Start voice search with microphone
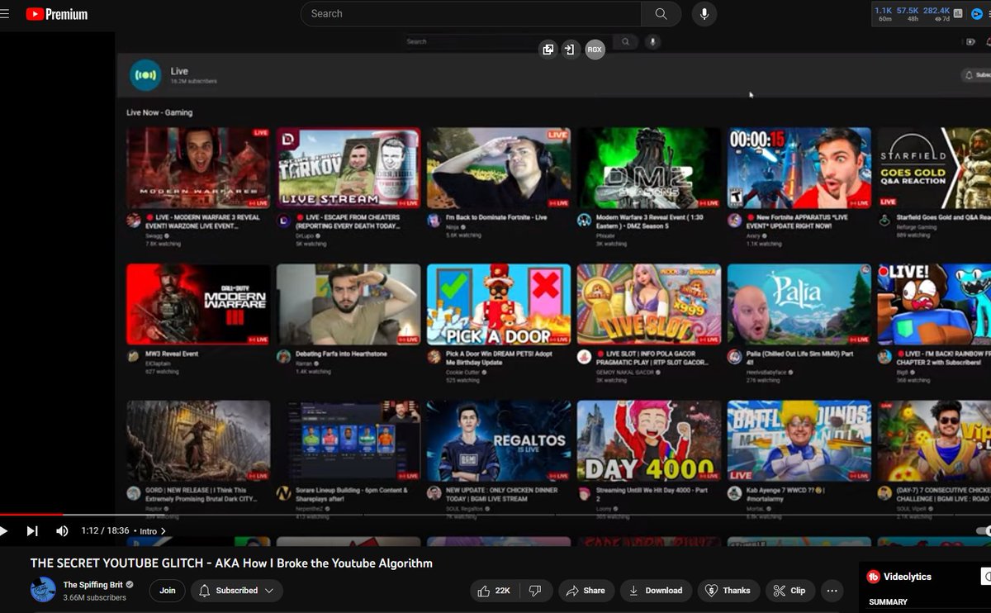This screenshot has height=613, width=991. click(x=704, y=13)
